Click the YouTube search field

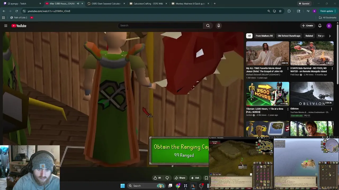(160, 26)
